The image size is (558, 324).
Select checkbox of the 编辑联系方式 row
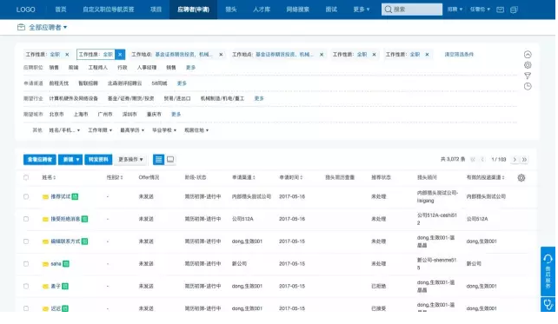(26, 242)
